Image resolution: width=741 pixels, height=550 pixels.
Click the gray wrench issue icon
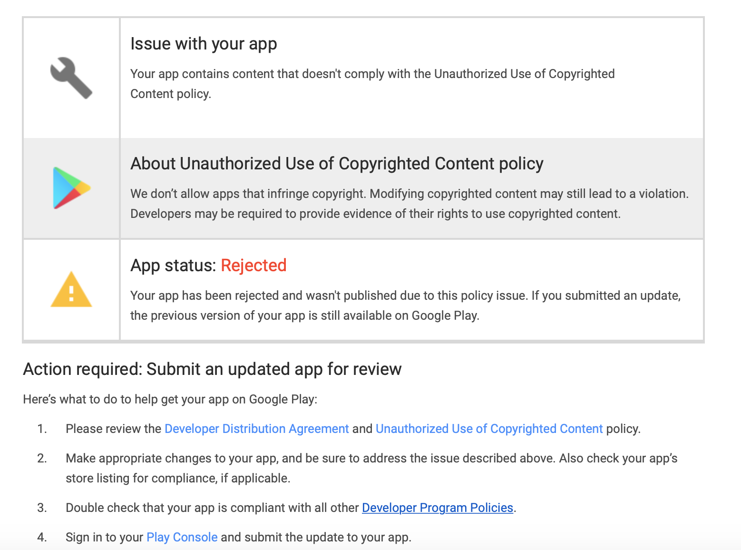click(x=71, y=78)
